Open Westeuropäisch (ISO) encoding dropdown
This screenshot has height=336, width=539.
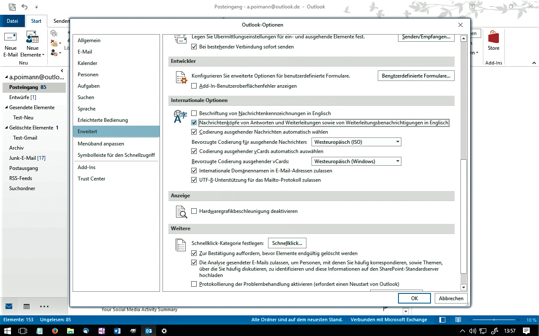tap(356, 142)
